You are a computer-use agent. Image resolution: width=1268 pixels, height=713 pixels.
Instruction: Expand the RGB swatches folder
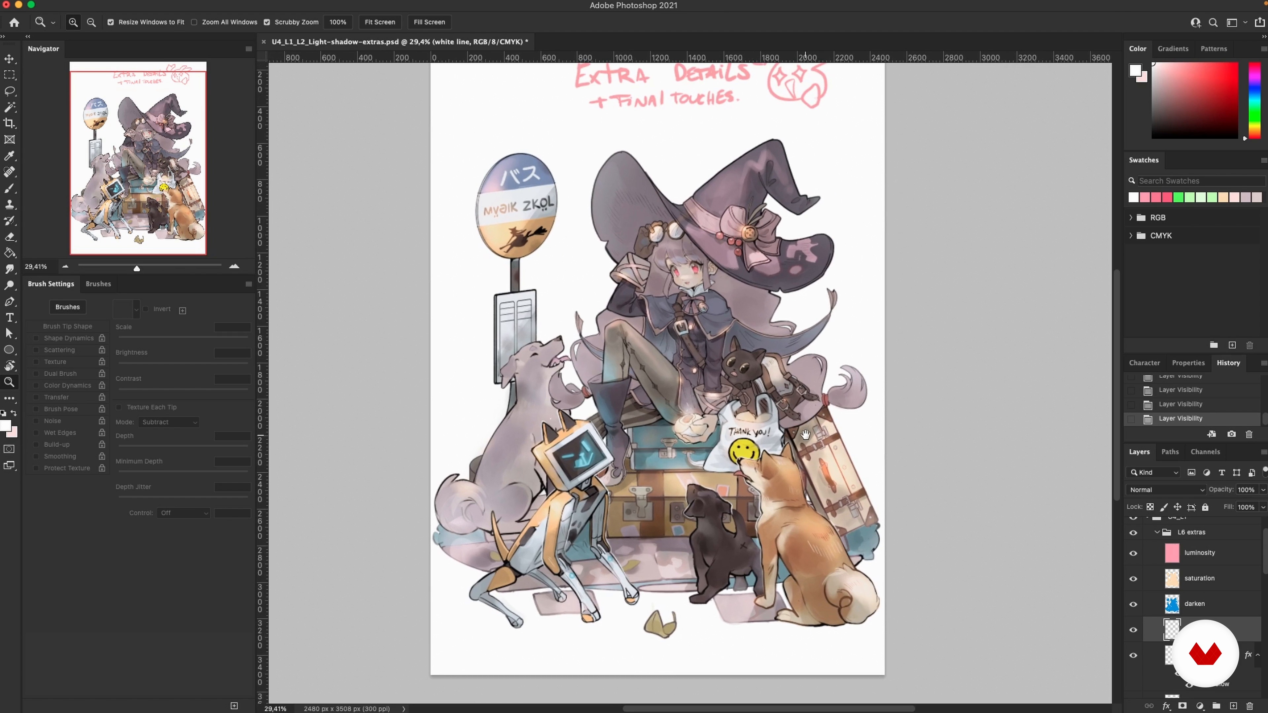pos(1131,218)
